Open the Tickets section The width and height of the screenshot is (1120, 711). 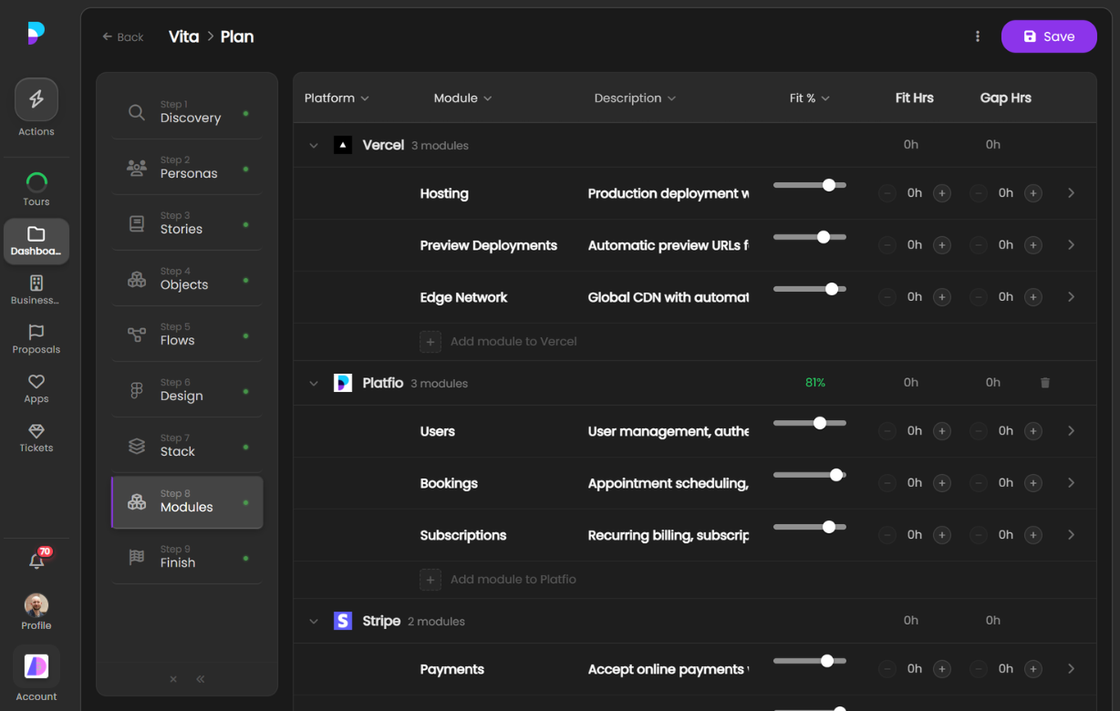point(36,438)
